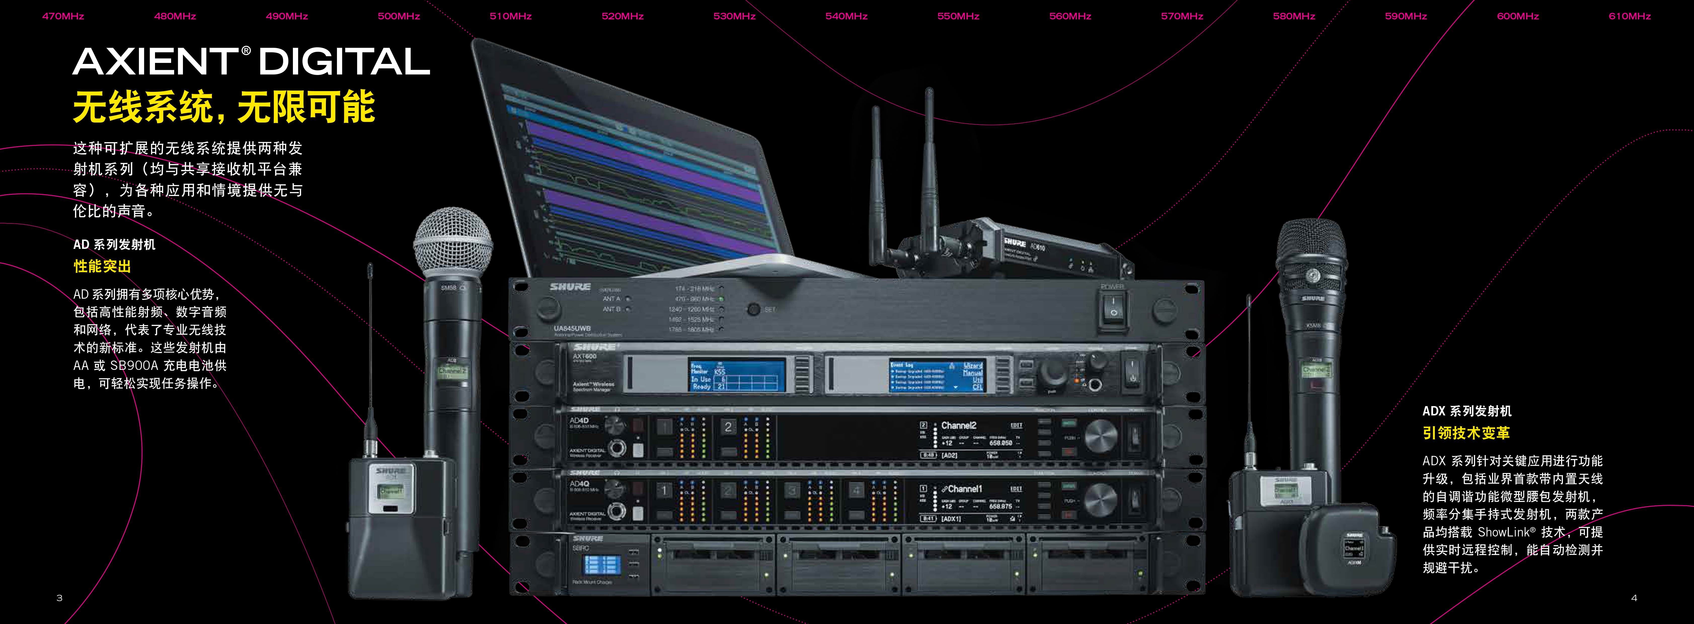Click the 470MHz frequency label
Screen dimensions: 1694x624
click(63, 16)
